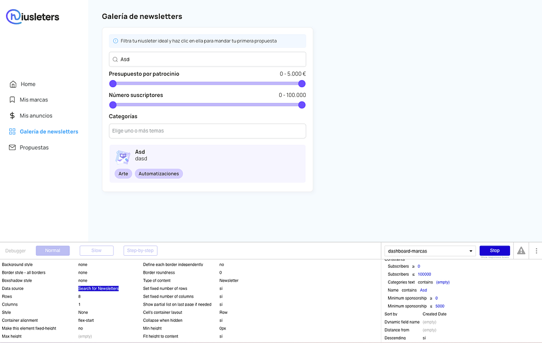
Task: Click the Home house icon in sidebar
Action: tap(13, 84)
